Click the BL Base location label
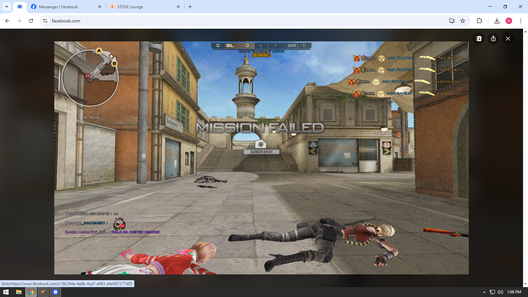The image size is (528, 297). click(91, 117)
